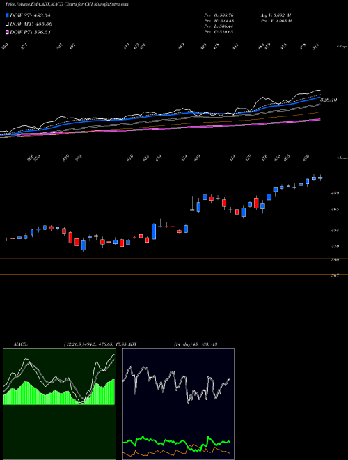
Task: Click the Pre O: 508.76 value
Action: tap(219, 15)
